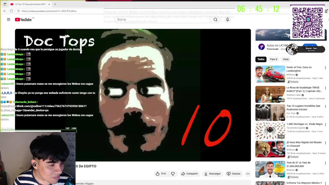The height and width of the screenshot is (185, 329).
Task: Open the 1,000 Hormigas vs. Viuda Negra thumbnail
Action: [270, 131]
